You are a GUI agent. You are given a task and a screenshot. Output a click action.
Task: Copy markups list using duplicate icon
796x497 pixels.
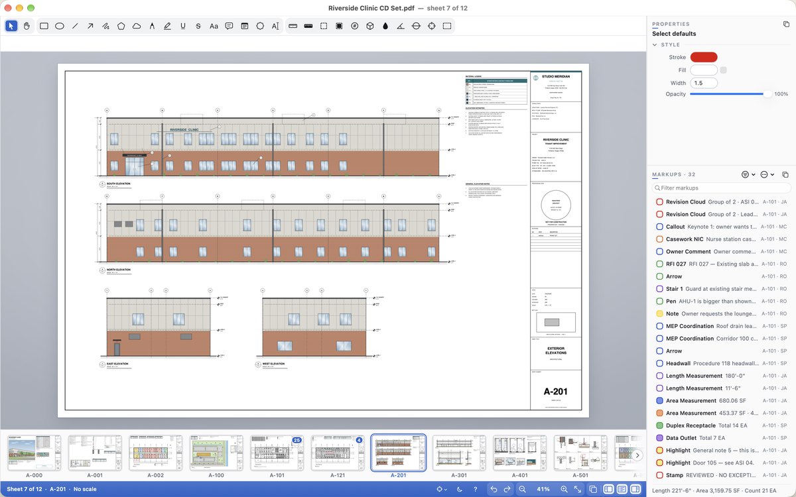785,174
